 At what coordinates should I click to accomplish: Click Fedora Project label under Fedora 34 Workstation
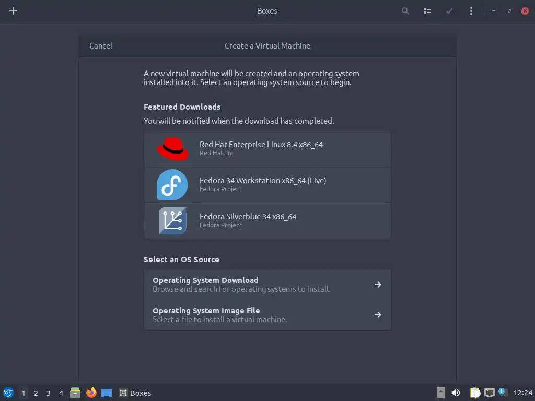click(220, 189)
